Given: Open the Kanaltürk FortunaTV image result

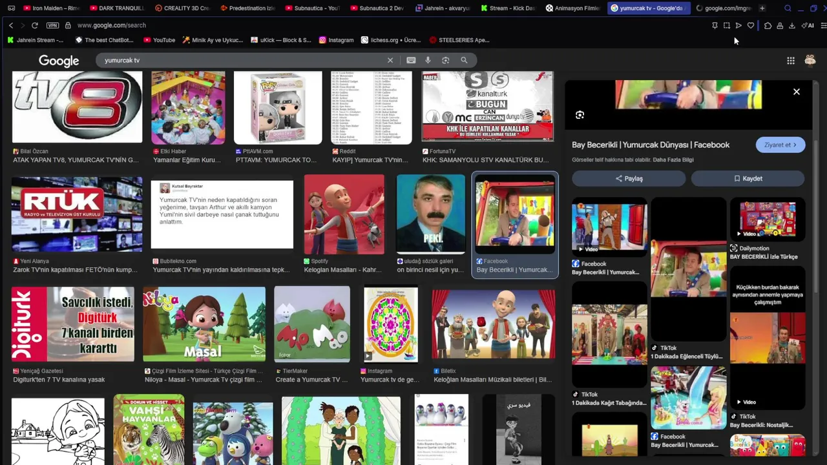Looking at the screenshot, I should pyautogui.click(x=488, y=107).
